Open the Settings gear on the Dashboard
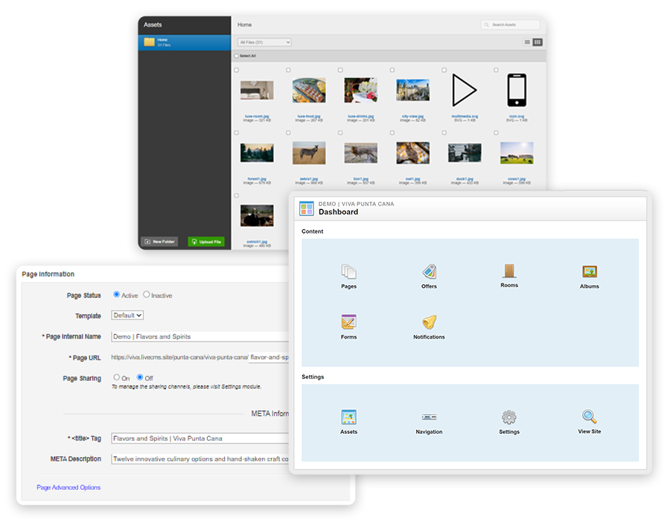Image resolution: width=670 pixels, height=521 pixels. pyautogui.click(x=509, y=418)
